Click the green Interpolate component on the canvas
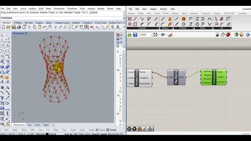The height and width of the screenshot is (141, 251). [x=213, y=77]
